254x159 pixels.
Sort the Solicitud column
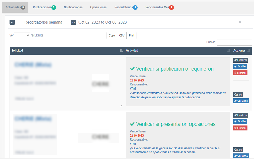pyautogui.click(x=121, y=51)
